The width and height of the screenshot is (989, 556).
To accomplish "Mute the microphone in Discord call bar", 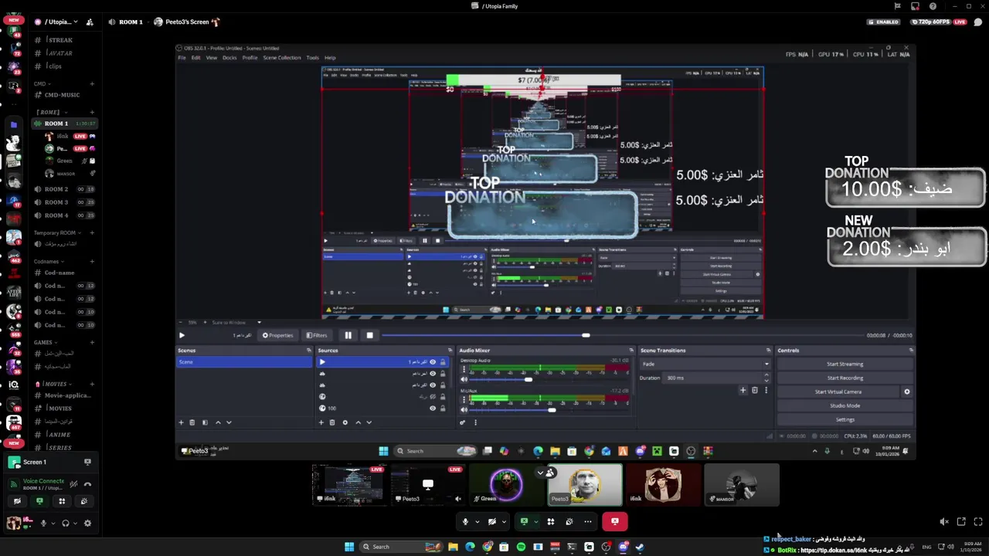I will point(465,521).
